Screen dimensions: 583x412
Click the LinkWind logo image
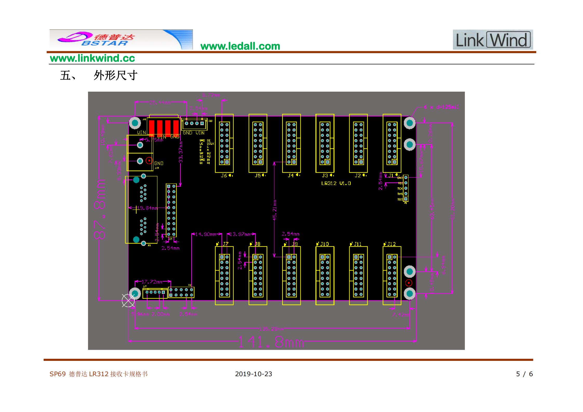tap(493, 40)
